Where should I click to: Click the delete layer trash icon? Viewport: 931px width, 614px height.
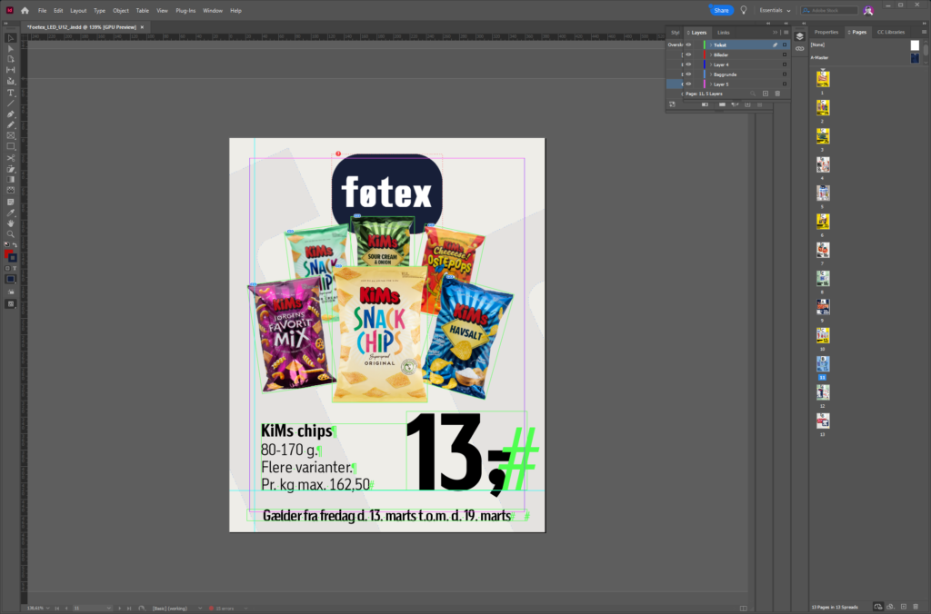click(777, 94)
